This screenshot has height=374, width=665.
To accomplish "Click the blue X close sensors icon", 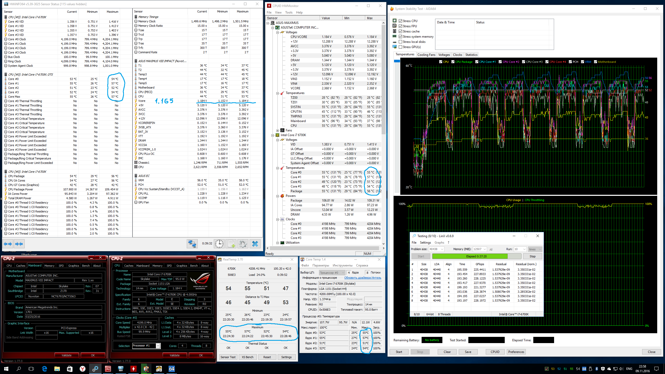I will [255, 244].
